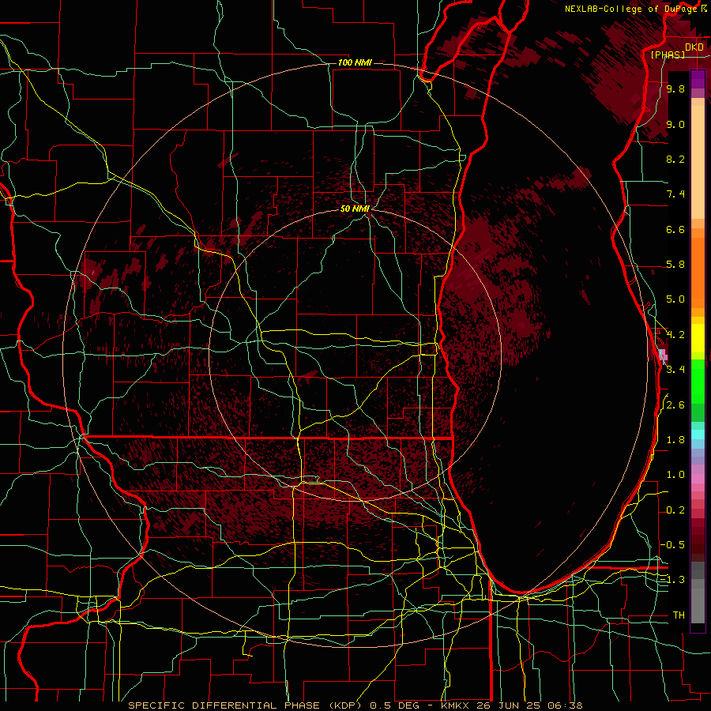Click the 2.6 value on the color scale
Image resolution: width=711 pixels, height=711 pixels.
pos(675,405)
